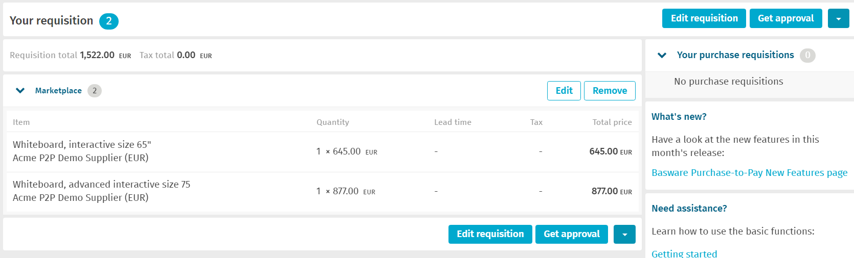
Task: Click the Marketplace section label
Action: pos(58,91)
